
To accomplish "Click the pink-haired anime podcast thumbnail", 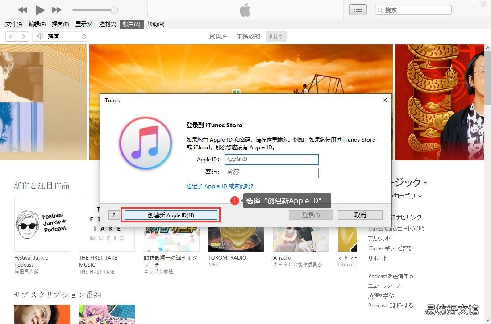I will click(x=107, y=314).
